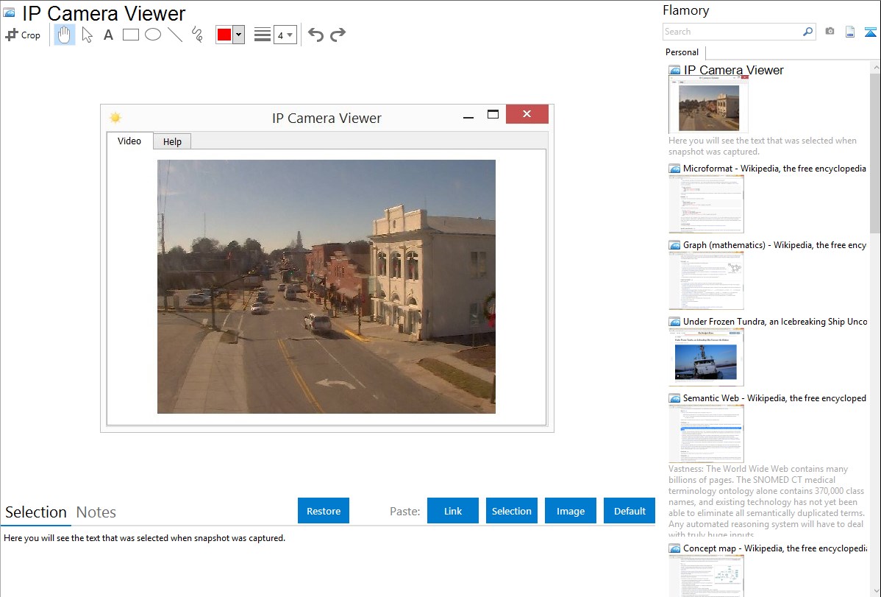Viewport: 881px width, 597px height.
Task: Choose the arrow pointer selection tool
Action: (x=87, y=35)
